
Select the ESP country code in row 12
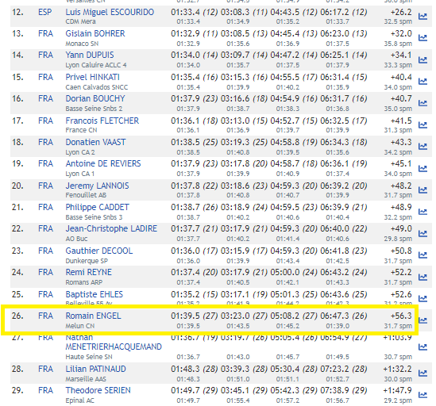(x=45, y=12)
